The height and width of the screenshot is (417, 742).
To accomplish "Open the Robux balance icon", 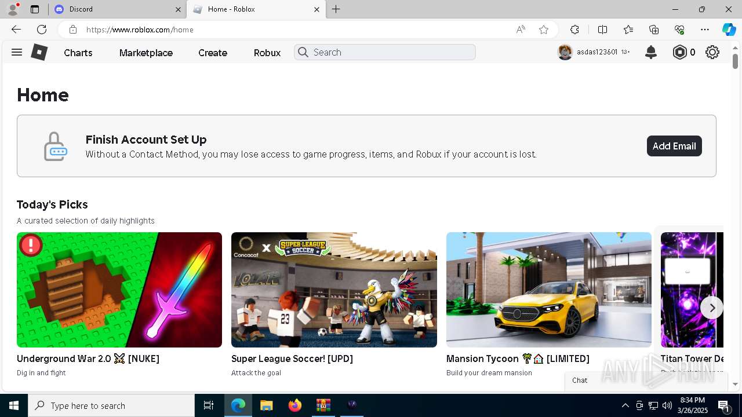I will (679, 52).
